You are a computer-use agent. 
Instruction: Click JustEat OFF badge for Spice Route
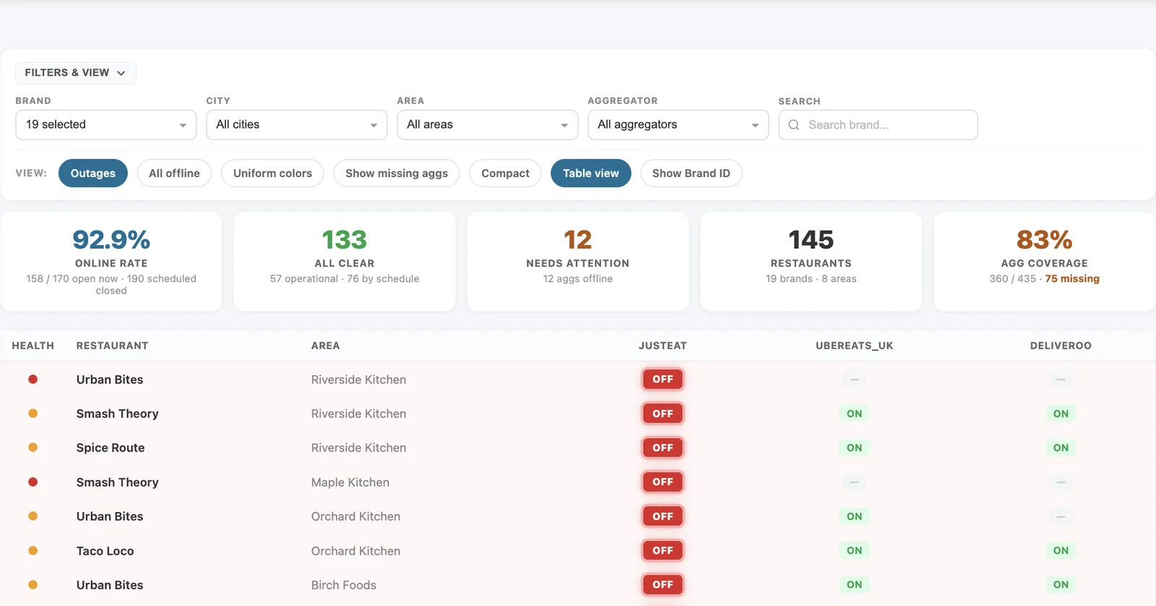point(663,448)
